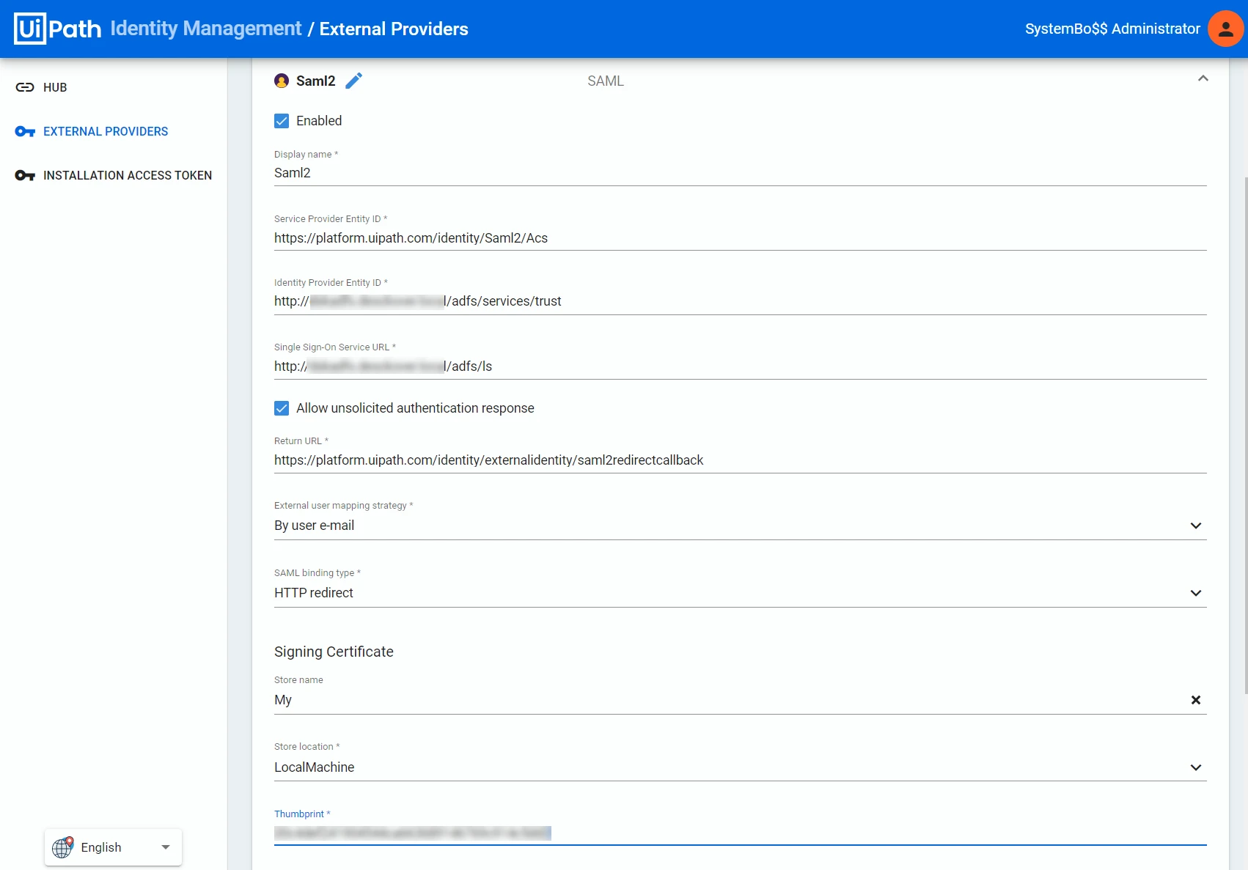This screenshot has width=1248, height=870.
Task: Click the Saml2 provider avatar icon
Action: [x=282, y=81]
